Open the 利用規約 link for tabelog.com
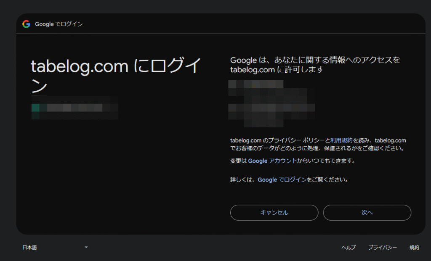431x261 pixels. pos(341,140)
